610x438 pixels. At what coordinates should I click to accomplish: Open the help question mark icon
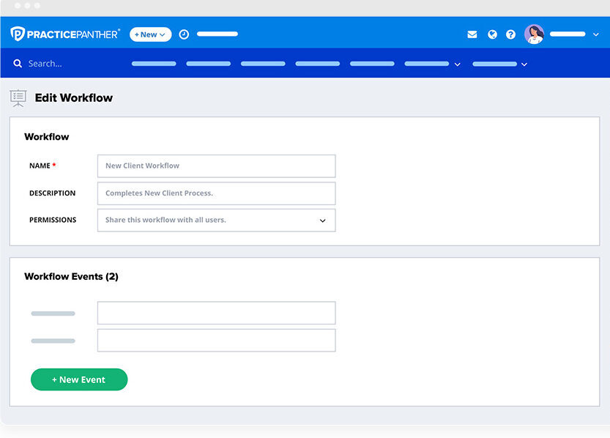click(510, 34)
